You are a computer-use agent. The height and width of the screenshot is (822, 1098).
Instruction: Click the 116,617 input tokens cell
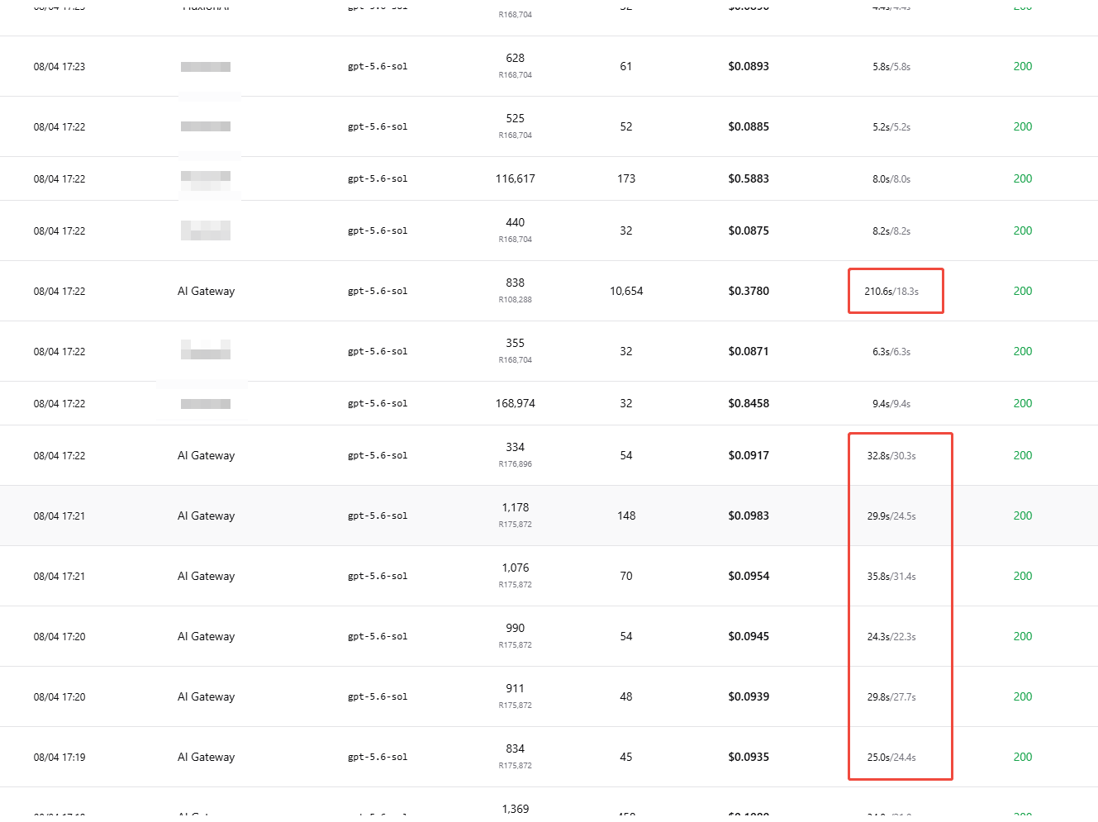(x=516, y=178)
